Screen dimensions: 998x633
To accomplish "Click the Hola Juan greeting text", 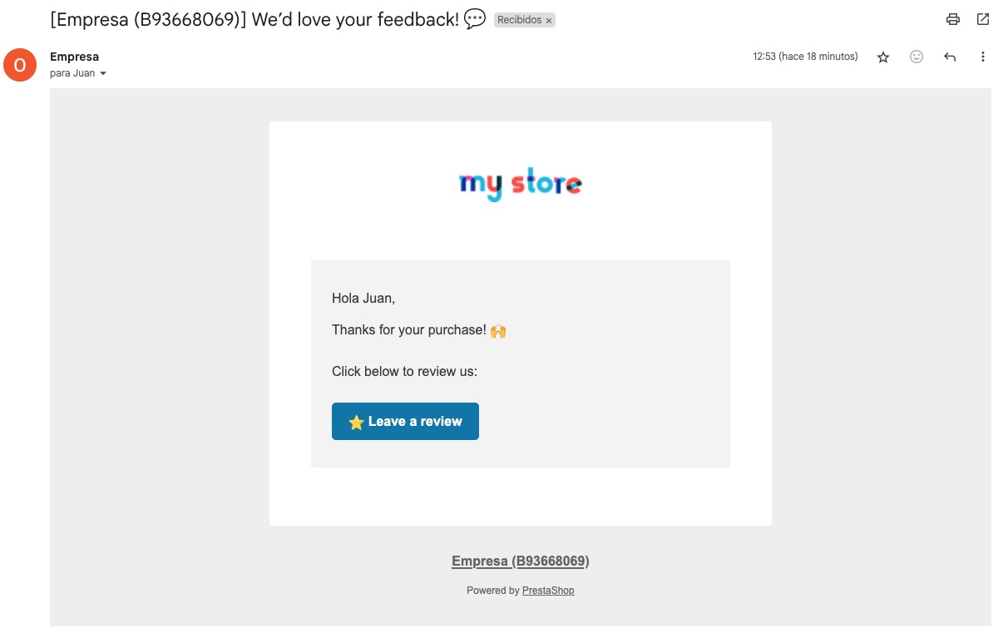I will pos(363,298).
